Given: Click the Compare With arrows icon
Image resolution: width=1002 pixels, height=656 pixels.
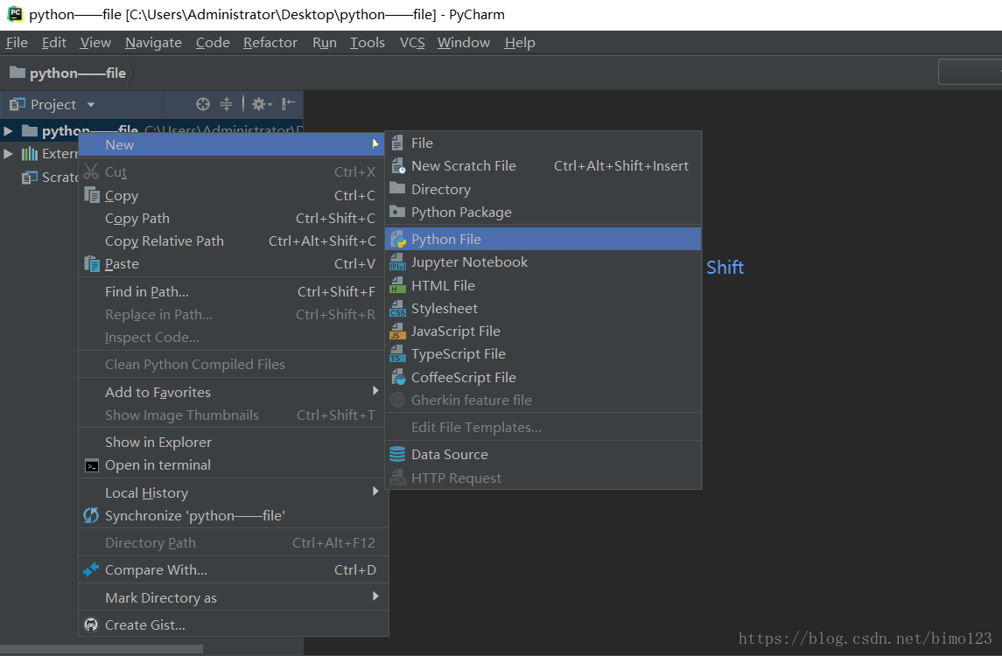Looking at the screenshot, I should coord(91,569).
